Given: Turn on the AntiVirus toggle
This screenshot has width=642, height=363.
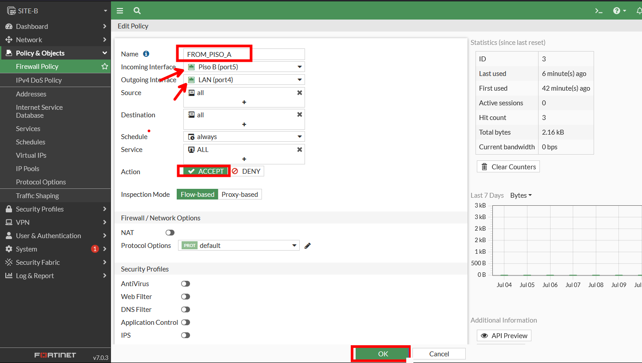Looking at the screenshot, I should click(186, 284).
